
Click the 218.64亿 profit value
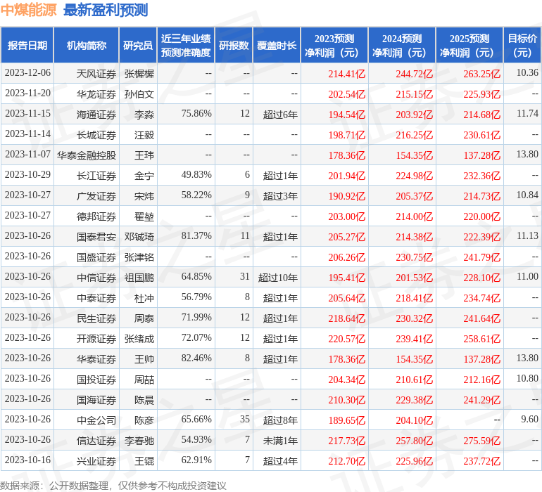tap(347, 318)
